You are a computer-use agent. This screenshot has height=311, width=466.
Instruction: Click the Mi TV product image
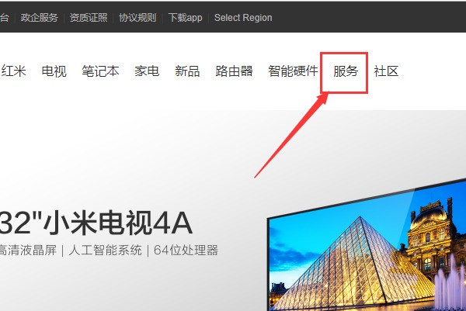[x=367, y=244]
